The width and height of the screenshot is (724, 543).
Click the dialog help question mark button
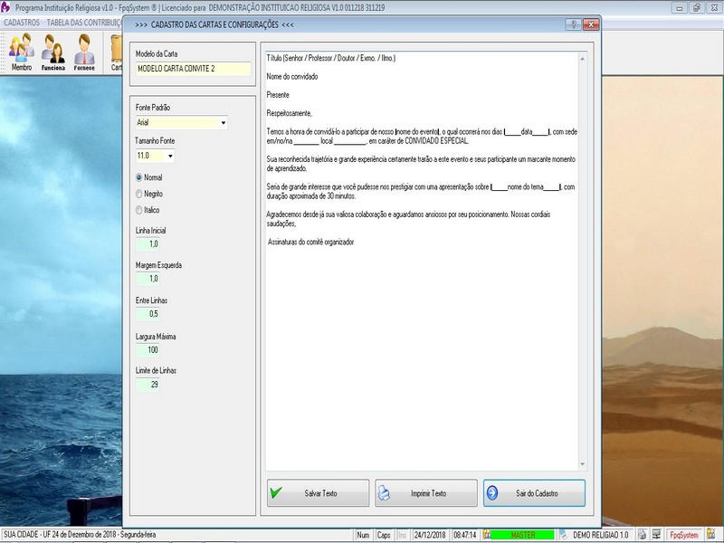point(574,24)
